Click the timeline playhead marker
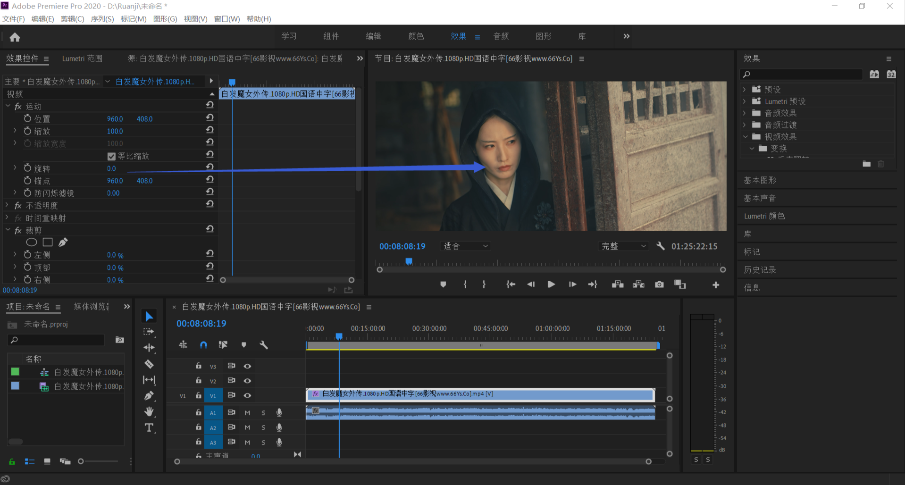 [339, 336]
